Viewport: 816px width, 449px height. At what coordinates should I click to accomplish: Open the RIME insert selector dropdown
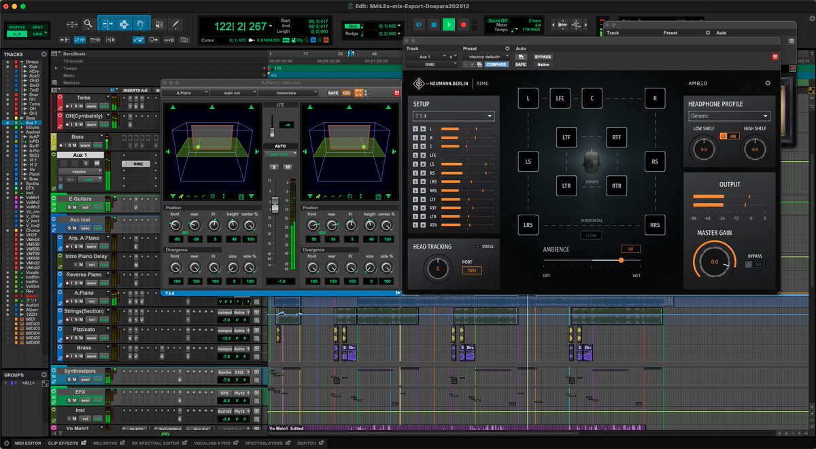(432, 65)
